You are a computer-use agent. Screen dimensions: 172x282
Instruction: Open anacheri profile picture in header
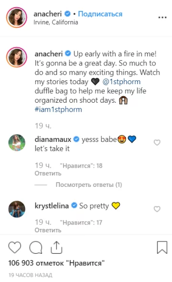pyautogui.click(x=17, y=17)
